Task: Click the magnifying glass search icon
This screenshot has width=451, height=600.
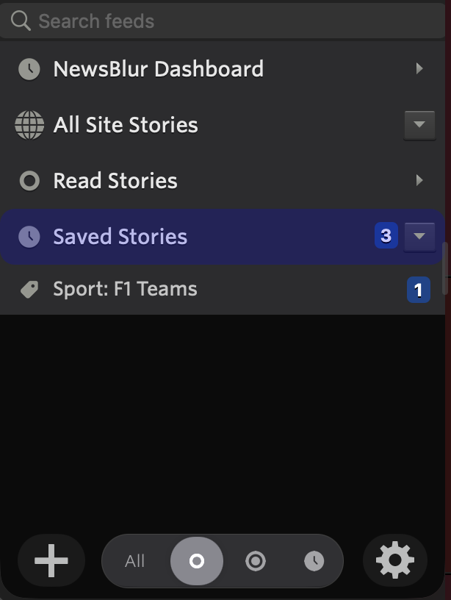Action: [21, 21]
